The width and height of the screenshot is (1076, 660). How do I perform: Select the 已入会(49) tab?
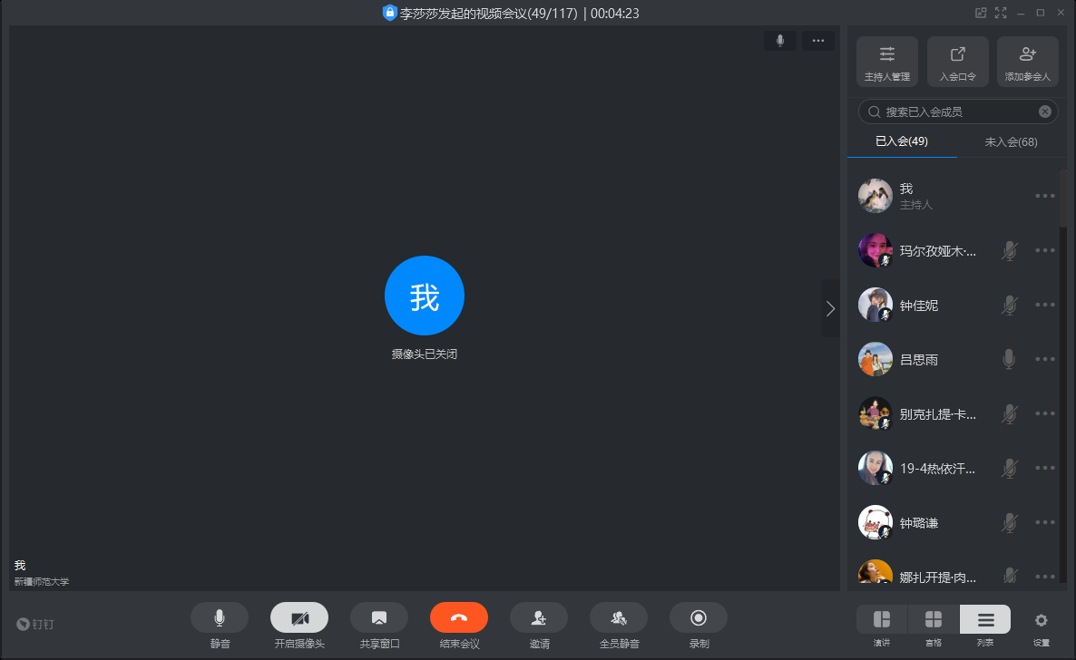(902, 142)
